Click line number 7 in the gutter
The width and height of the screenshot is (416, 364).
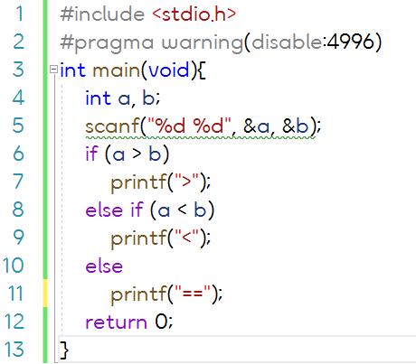tap(18, 182)
